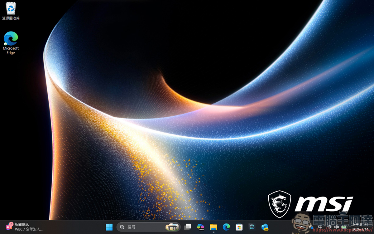Open Task View

(188, 227)
